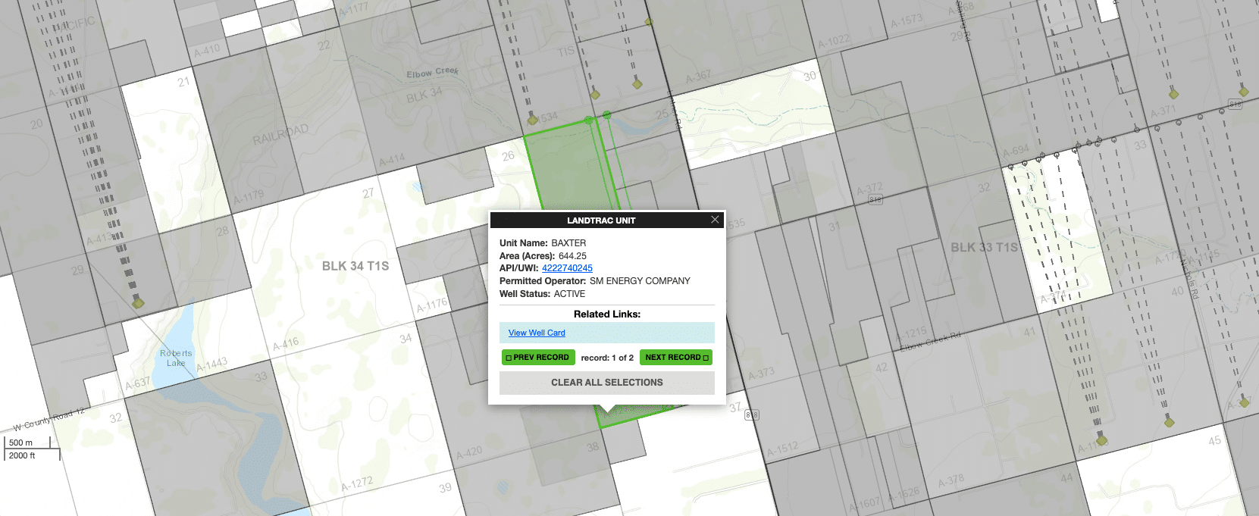Select green well point on BAXTER unit corner
This screenshot has width=1259, height=516.
coord(590,120)
